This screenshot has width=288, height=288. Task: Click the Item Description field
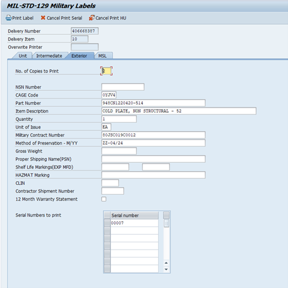click(x=179, y=111)
